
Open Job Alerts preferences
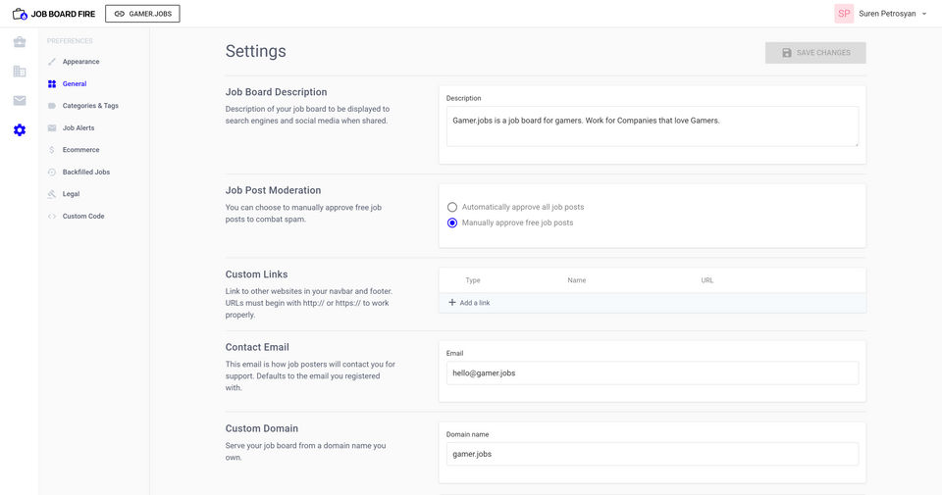[x=78, y=127]
